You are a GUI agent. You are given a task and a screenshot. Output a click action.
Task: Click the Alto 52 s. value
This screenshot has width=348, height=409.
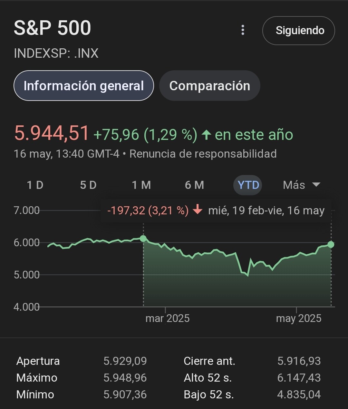point(299,378)
